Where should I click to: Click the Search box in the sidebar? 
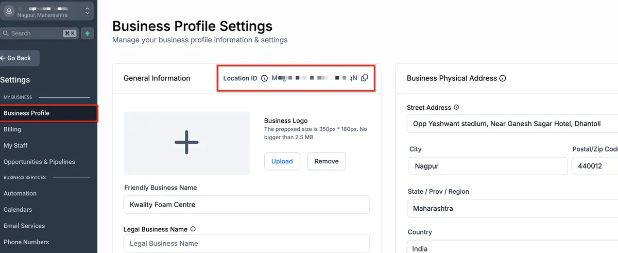click(x=39, y=33)
